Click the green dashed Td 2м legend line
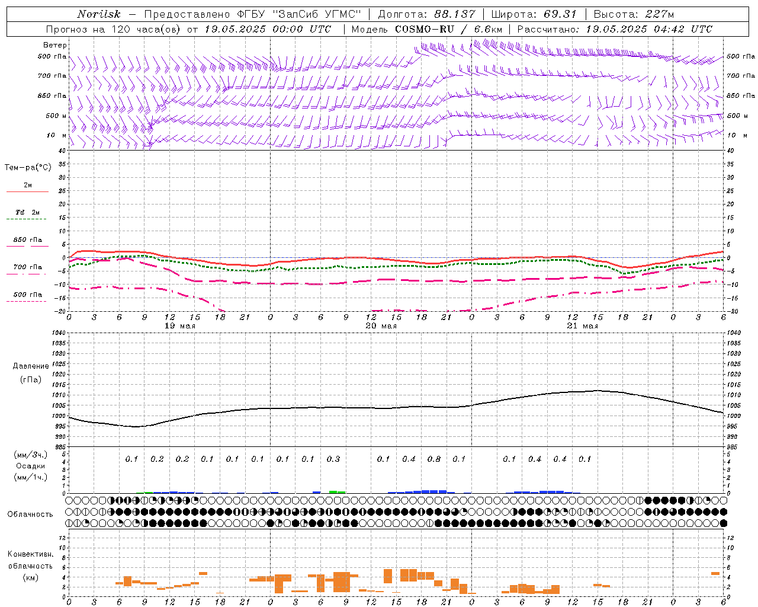Screen dimensions: 758x607 26,219
